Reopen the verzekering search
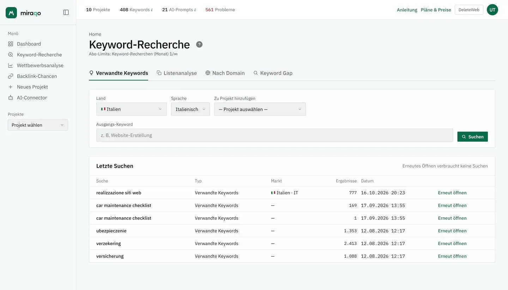The height and width of the screenshot is (290, 508). pyautogui.click(x=452, y=243)
